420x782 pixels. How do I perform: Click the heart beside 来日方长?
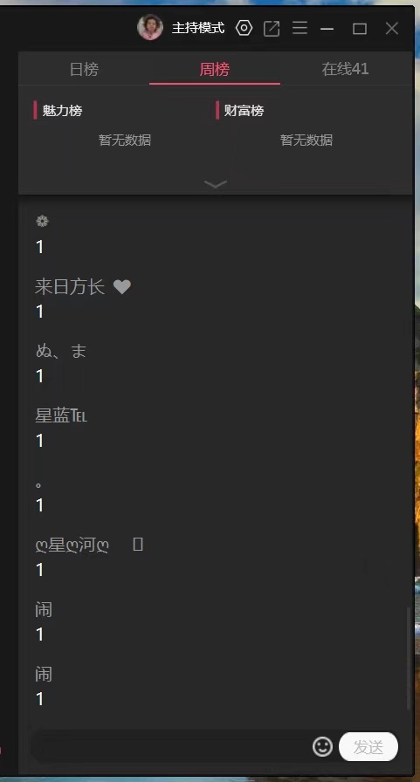[x=121, y=287]
